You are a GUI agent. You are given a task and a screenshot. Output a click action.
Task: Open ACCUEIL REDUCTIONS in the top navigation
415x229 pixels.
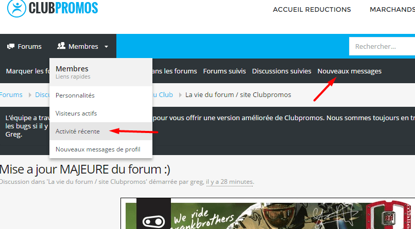[312, 9]
